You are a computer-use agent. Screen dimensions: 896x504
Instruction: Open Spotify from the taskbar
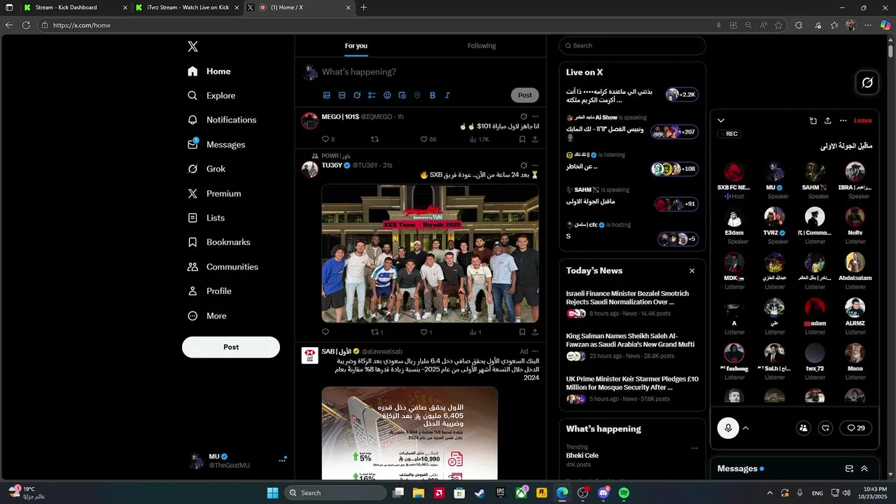pyautogui.click(x=624, y=493)
